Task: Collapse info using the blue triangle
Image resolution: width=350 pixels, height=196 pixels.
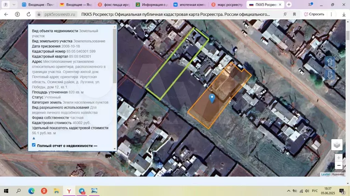Action: [x=34, y=138]
